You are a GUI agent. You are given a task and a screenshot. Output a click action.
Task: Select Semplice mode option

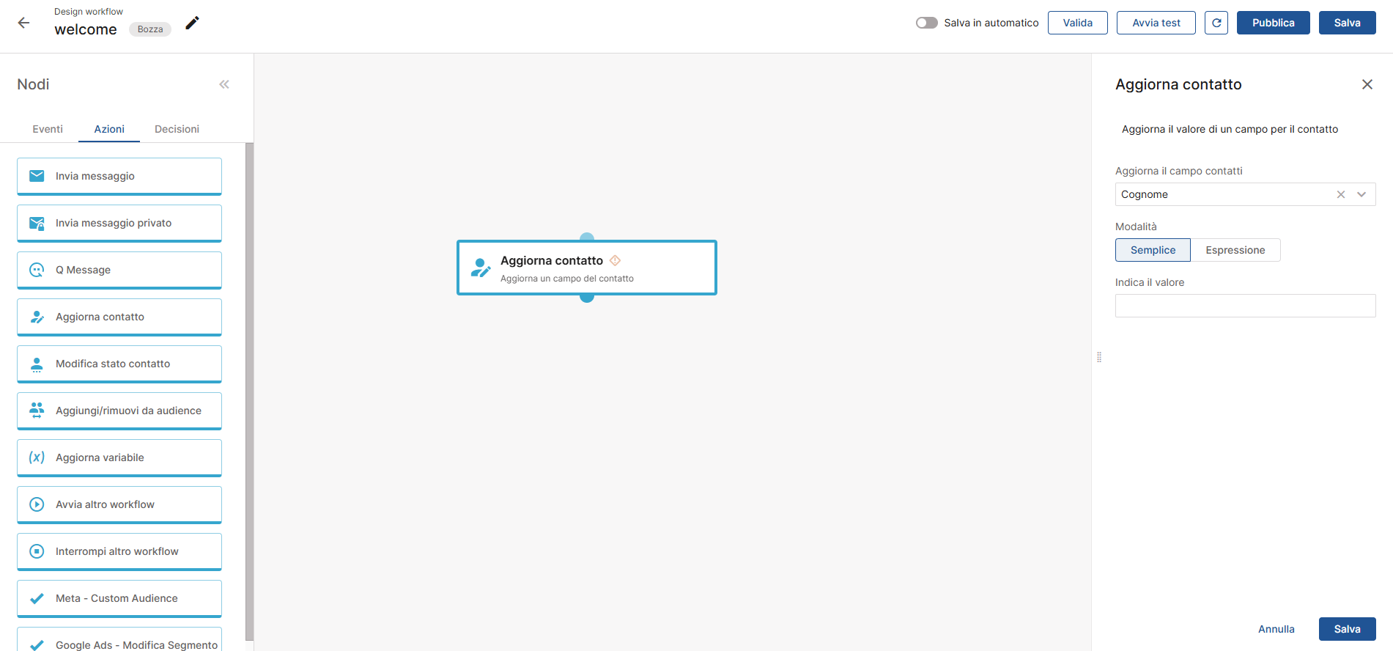[x=1153, y=250]
